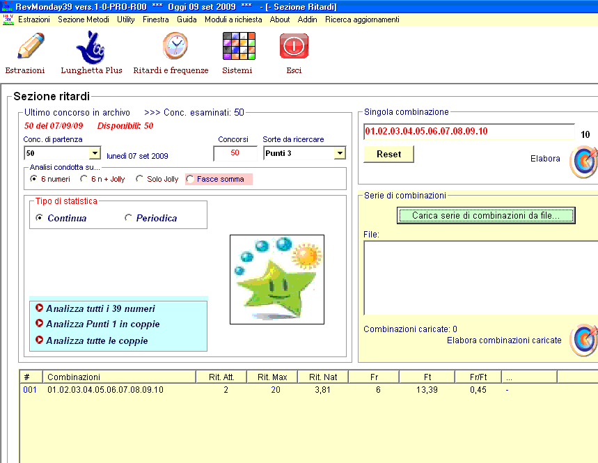Image resolution: width=598 pixels, height=463 pixels.
Task: Open the Finestra menu
Action: coord(156,19)
